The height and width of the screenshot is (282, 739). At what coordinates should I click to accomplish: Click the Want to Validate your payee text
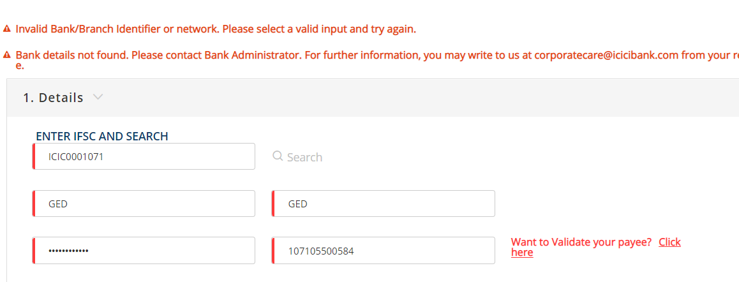(581, 242)
